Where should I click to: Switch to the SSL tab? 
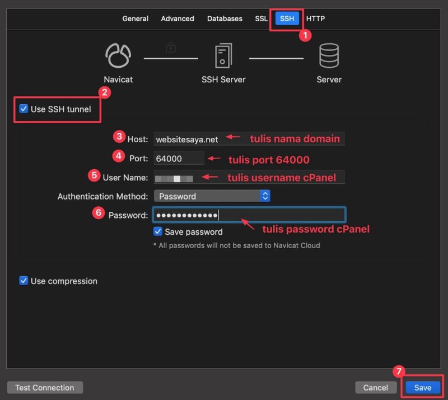click(x=260, y=18)
